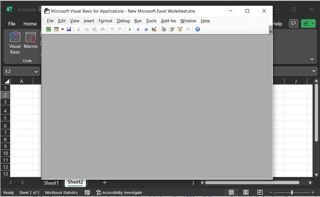Click the Macros button in Excel ribbon
Viewport: 320px width, 197px height.
pos(30,40)
